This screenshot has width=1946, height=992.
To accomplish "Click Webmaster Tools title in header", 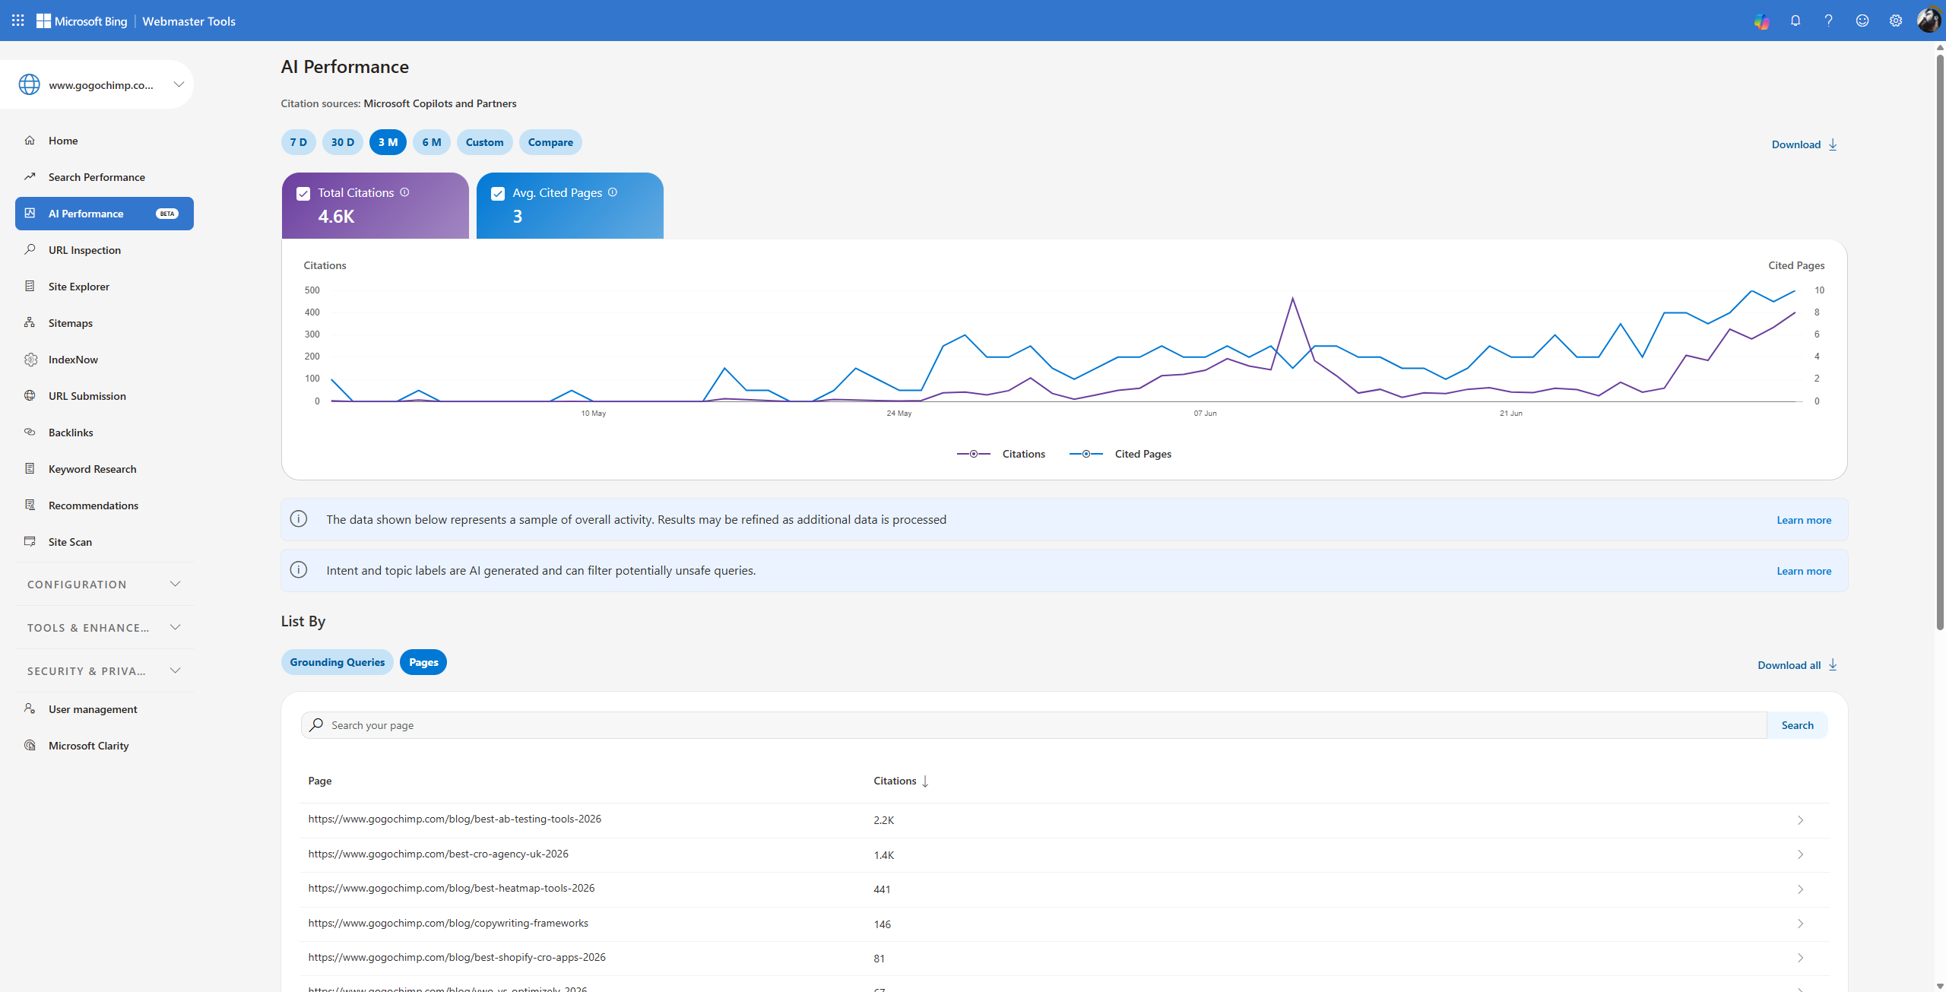I will click(x=189, y=21).
